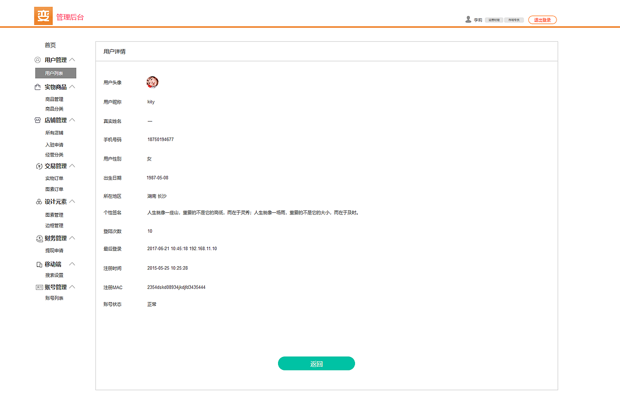Image resolution: width=620 pixels, height=400 pixels.
Task: Click the account status value 正常
Action: click(152, 304)
